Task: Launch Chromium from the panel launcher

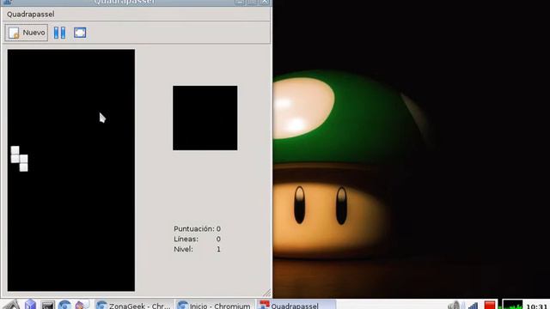Action: (x=64, y=305)
